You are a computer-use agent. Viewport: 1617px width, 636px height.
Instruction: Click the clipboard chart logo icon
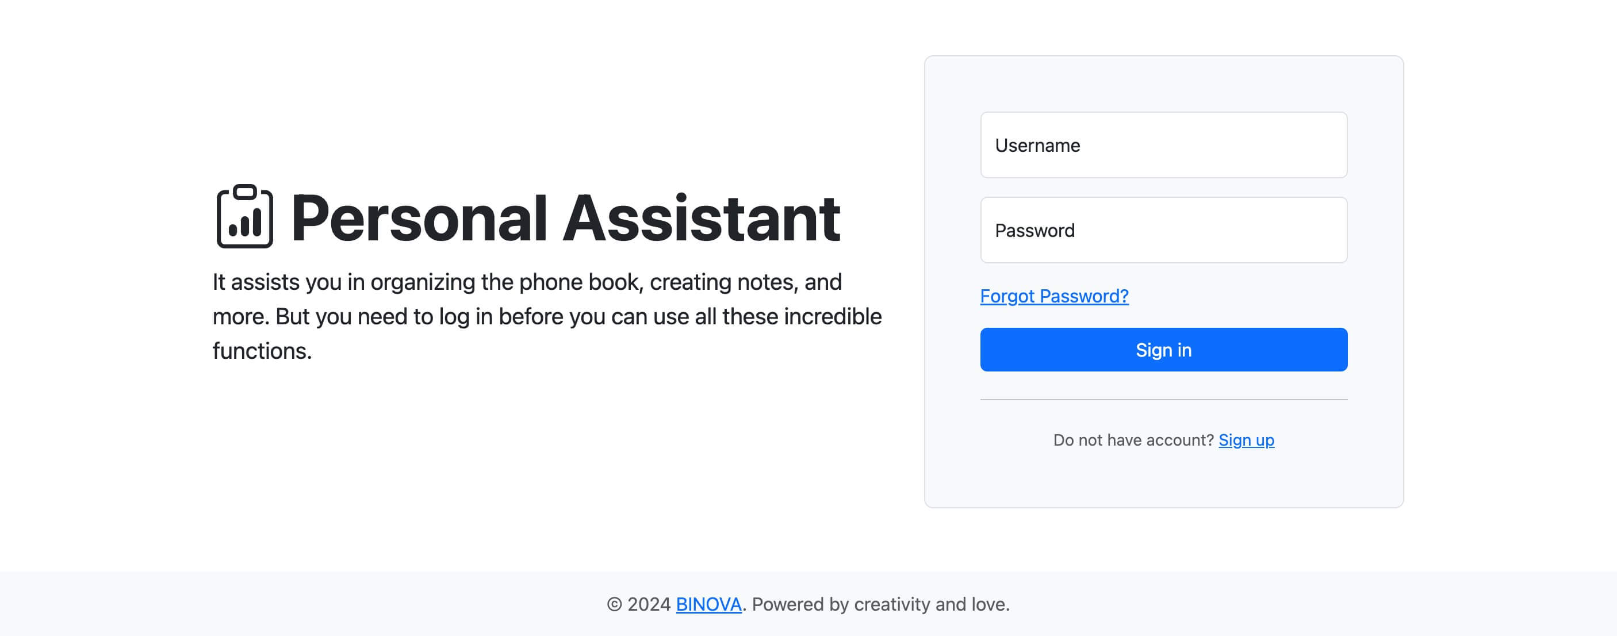245,217
